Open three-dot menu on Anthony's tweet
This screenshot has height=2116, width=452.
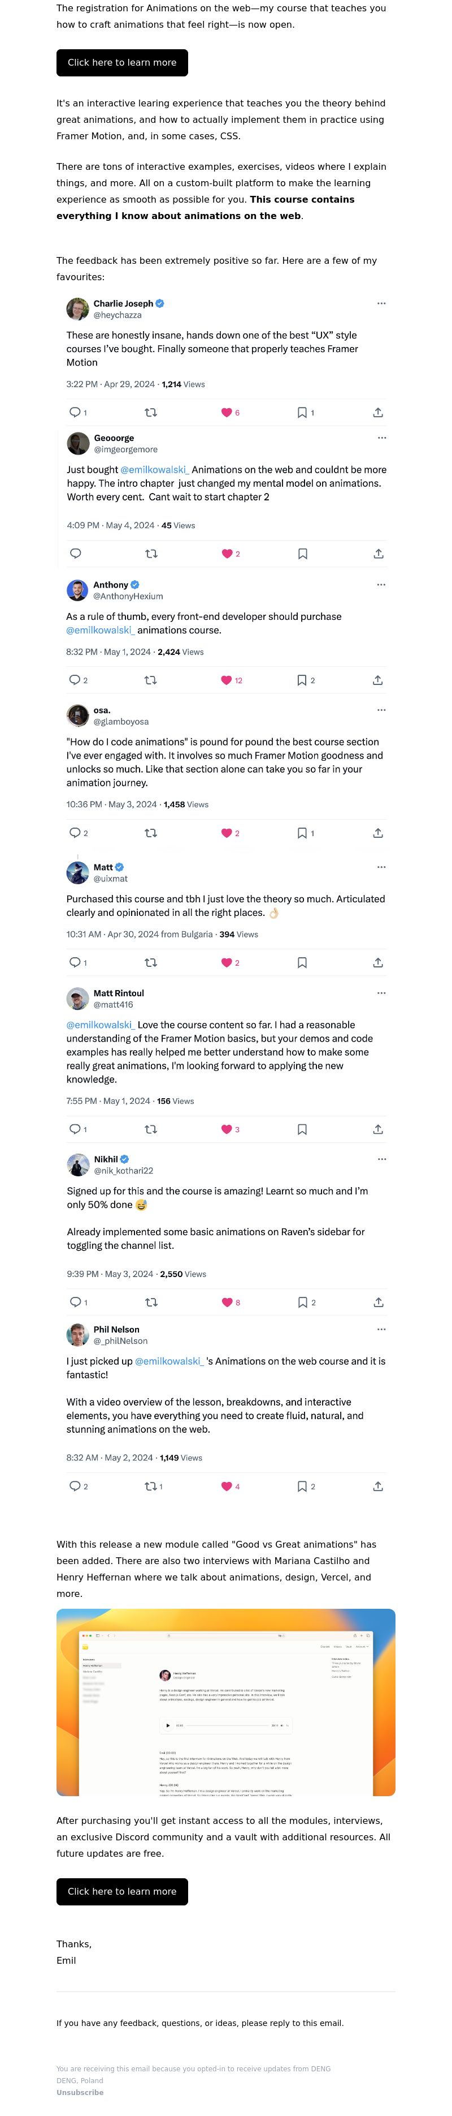[381, 585]
